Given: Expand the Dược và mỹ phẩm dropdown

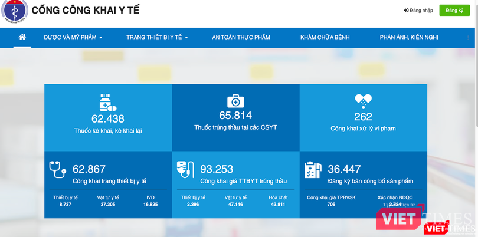Looking at the screenshot, I should pos(73,37).
